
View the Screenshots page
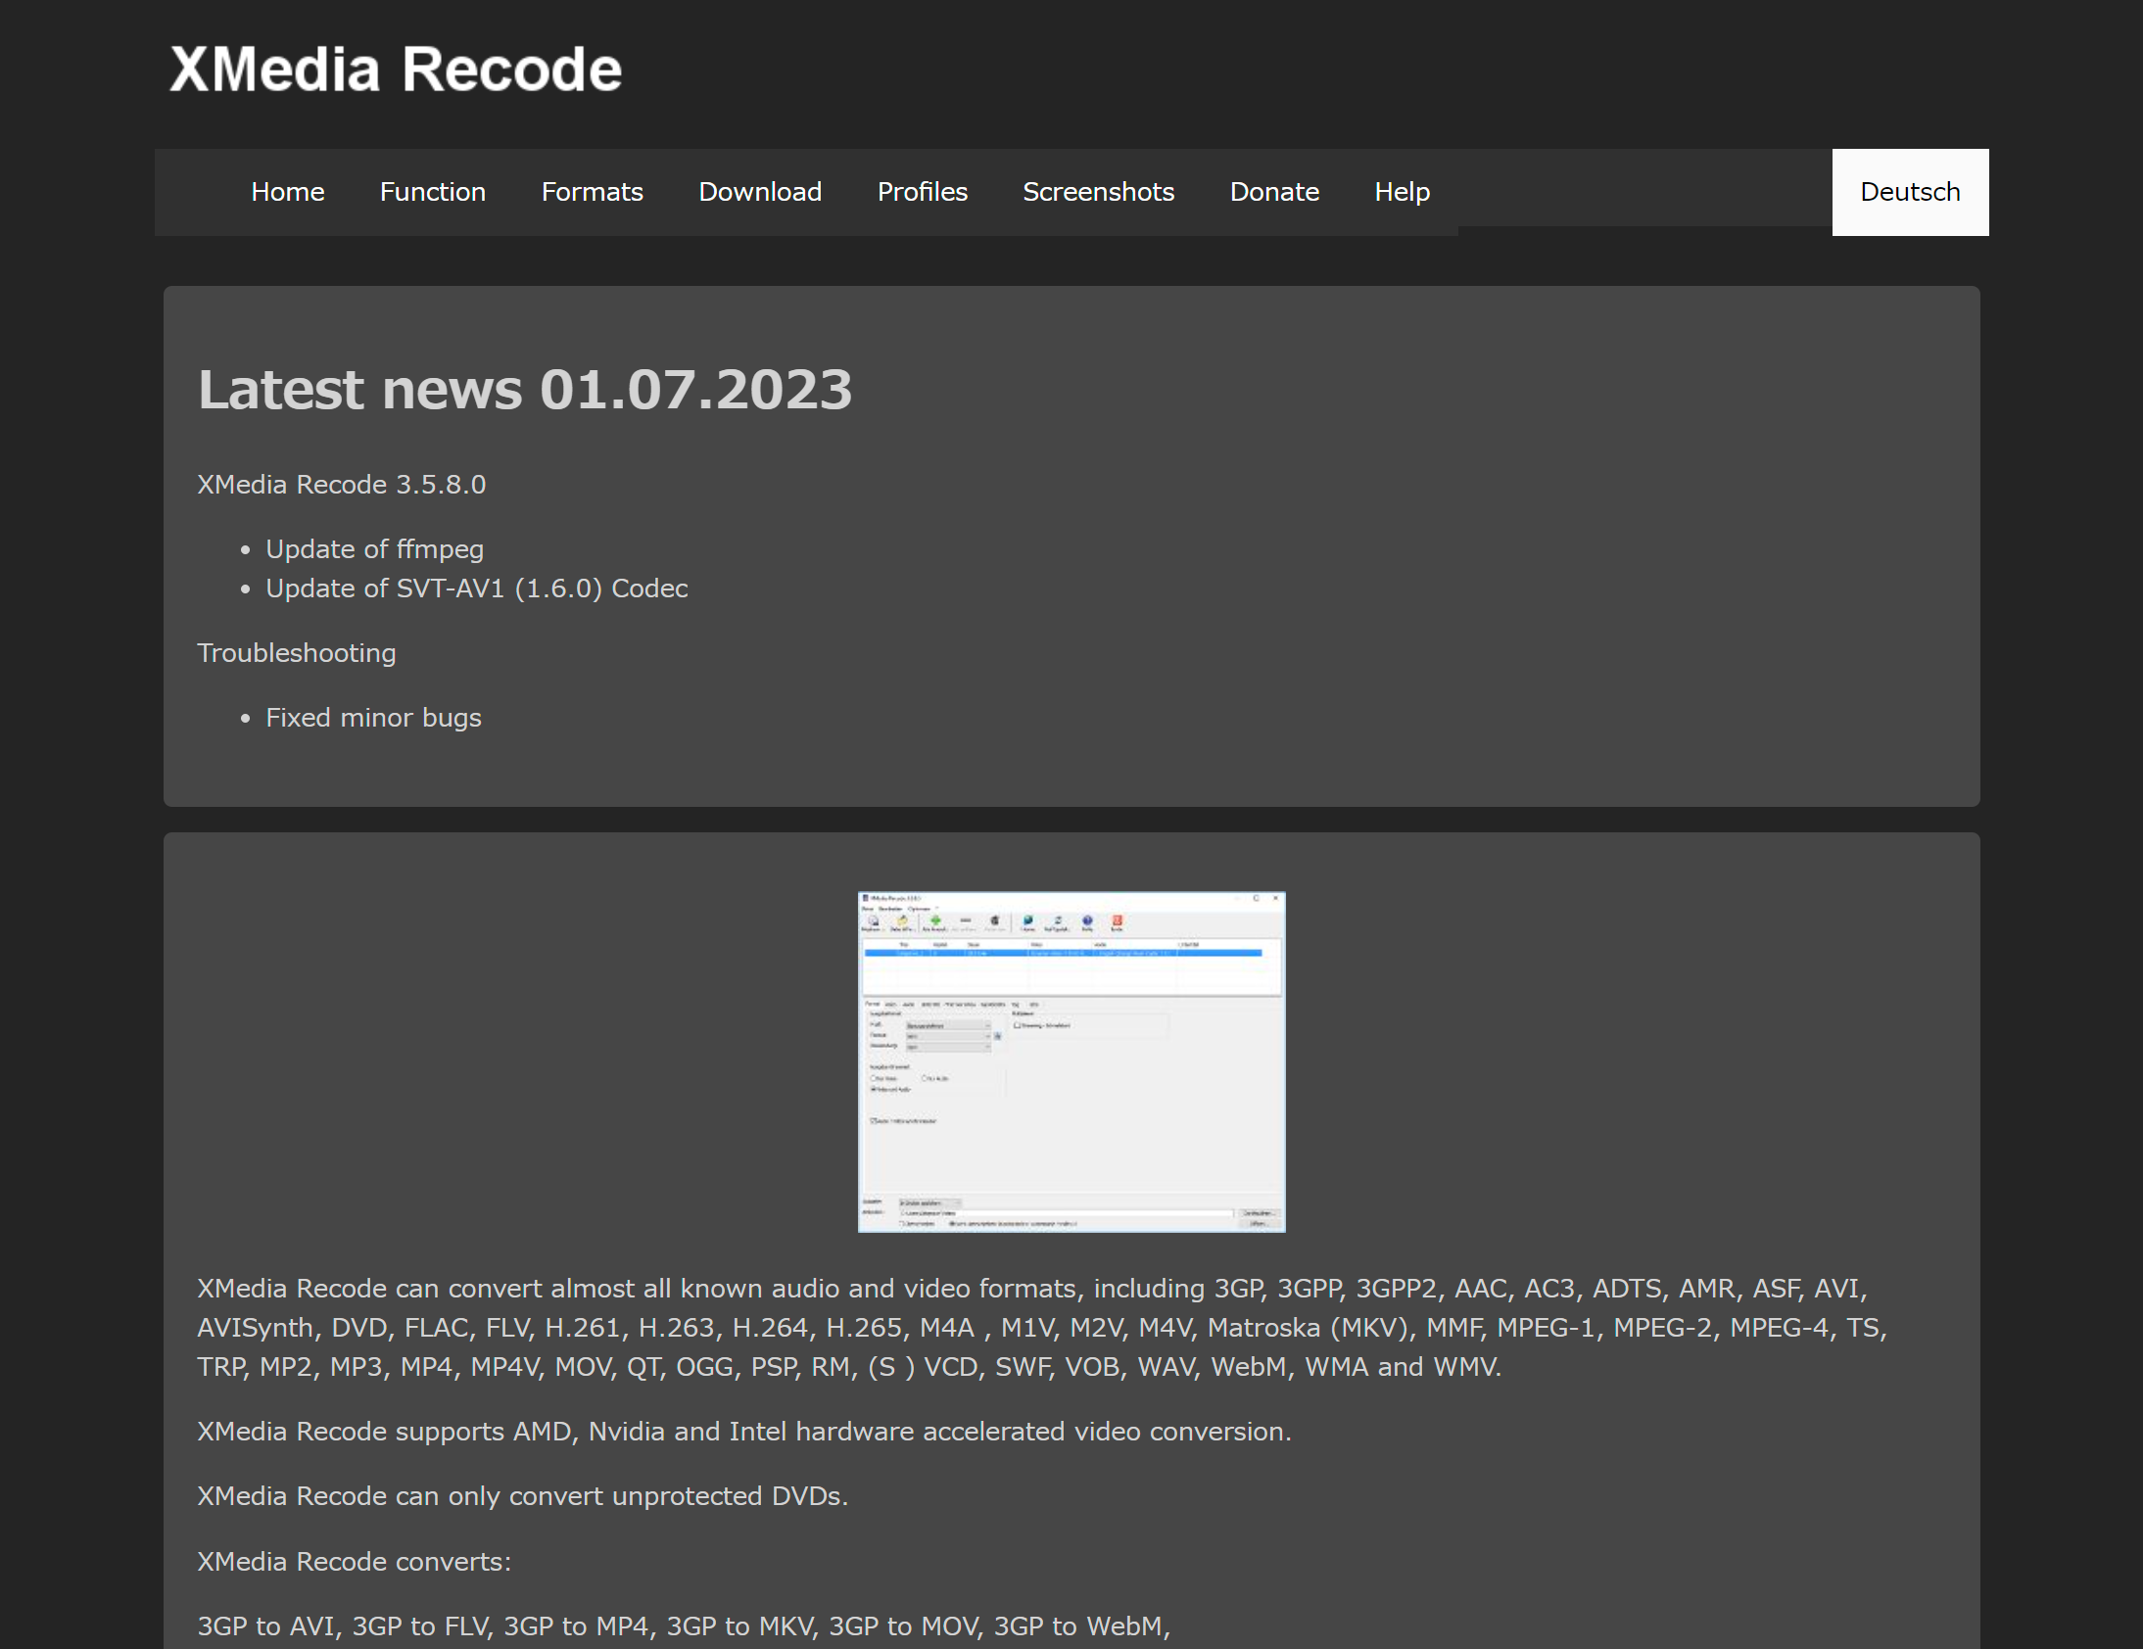[x=1098, y=191]
